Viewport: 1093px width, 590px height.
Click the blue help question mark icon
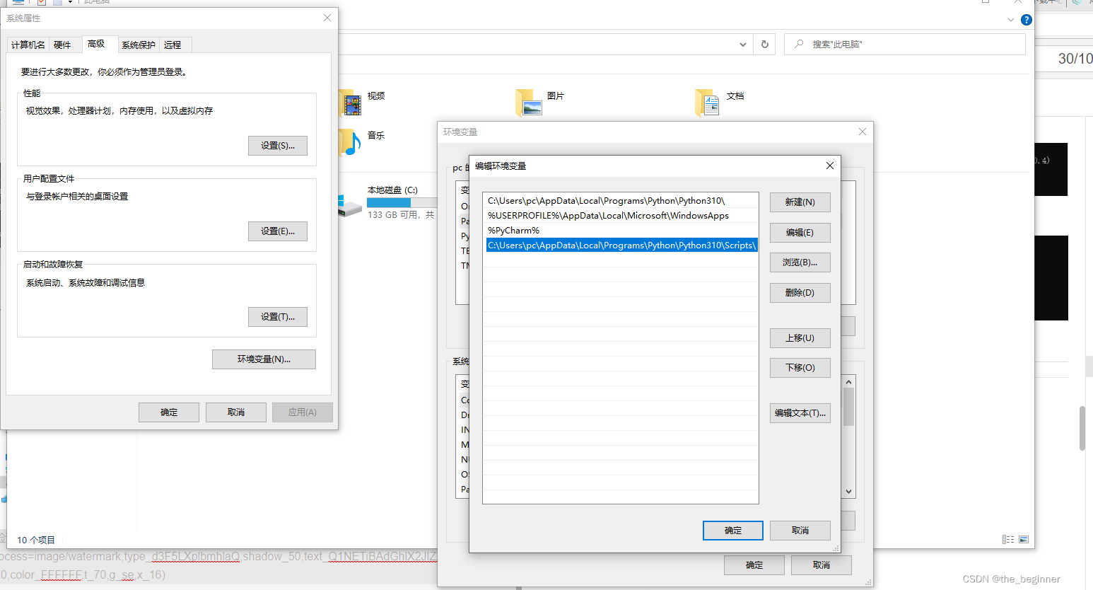[x=1027, y=20]
